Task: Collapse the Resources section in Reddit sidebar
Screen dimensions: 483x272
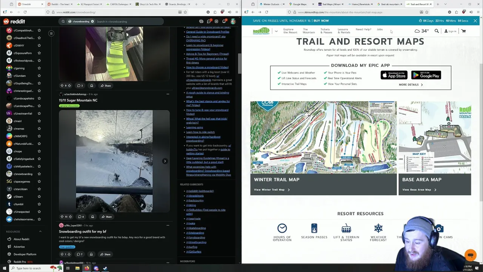Action: point(40,232)
